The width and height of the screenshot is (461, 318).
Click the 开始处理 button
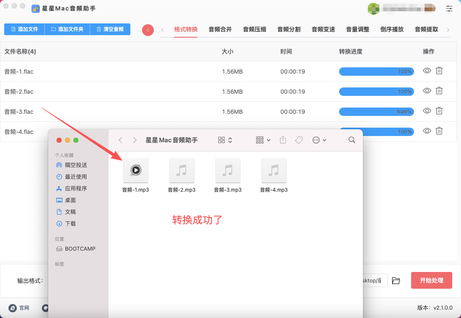(431, 280)
